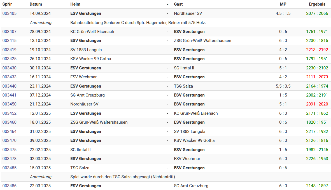Screen dimensions: 331x190
Task: Click match number 003450
Action: click(10, 104)
